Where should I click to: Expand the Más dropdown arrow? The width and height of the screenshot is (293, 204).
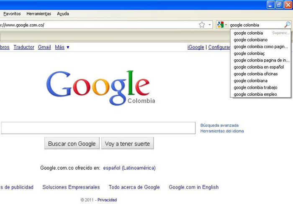coord(68,47)
